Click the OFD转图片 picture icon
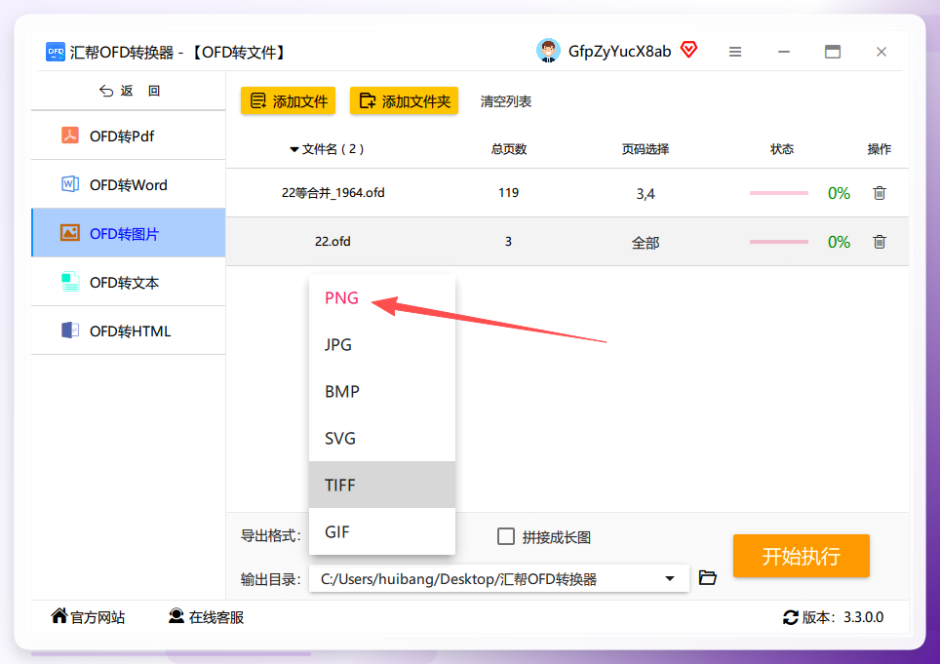 pos(70,232)
